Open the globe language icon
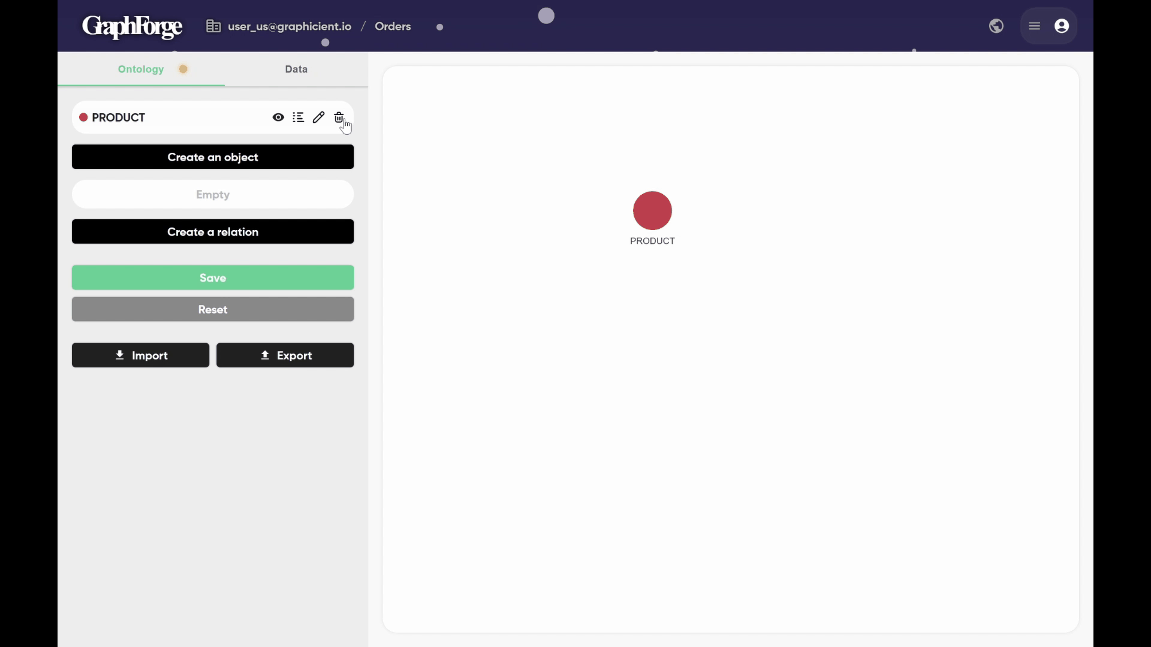This screenshot has height=647, width=1151. click(x=996, y=26)
